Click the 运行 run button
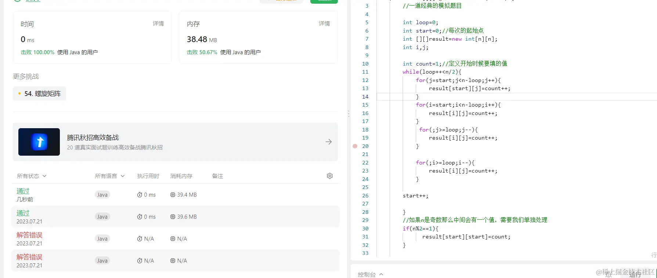657x278 pixels. (635, 274)
